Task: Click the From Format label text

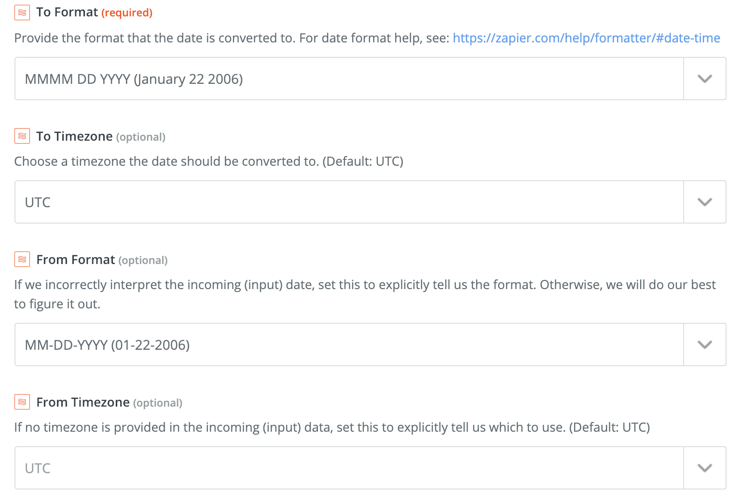Action: (76, 260)
